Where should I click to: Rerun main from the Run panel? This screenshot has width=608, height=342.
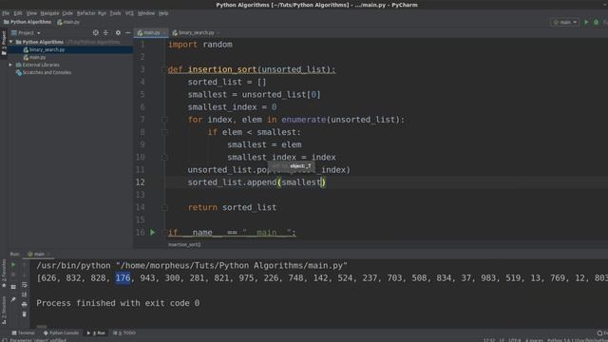(x=13, y=265)
